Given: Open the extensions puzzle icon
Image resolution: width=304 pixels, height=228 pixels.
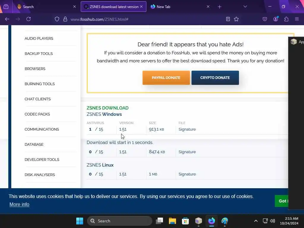Looking at the screenshot, I should point(286,19).
